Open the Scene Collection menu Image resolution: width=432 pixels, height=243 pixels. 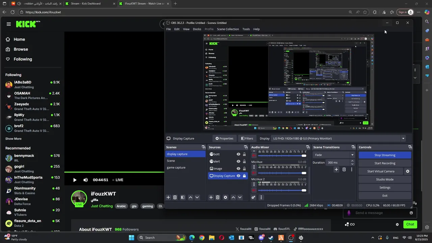click(228, 29)
